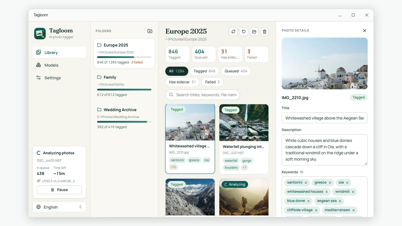Open folder location icon in the toolbar

tap(254, 32)
